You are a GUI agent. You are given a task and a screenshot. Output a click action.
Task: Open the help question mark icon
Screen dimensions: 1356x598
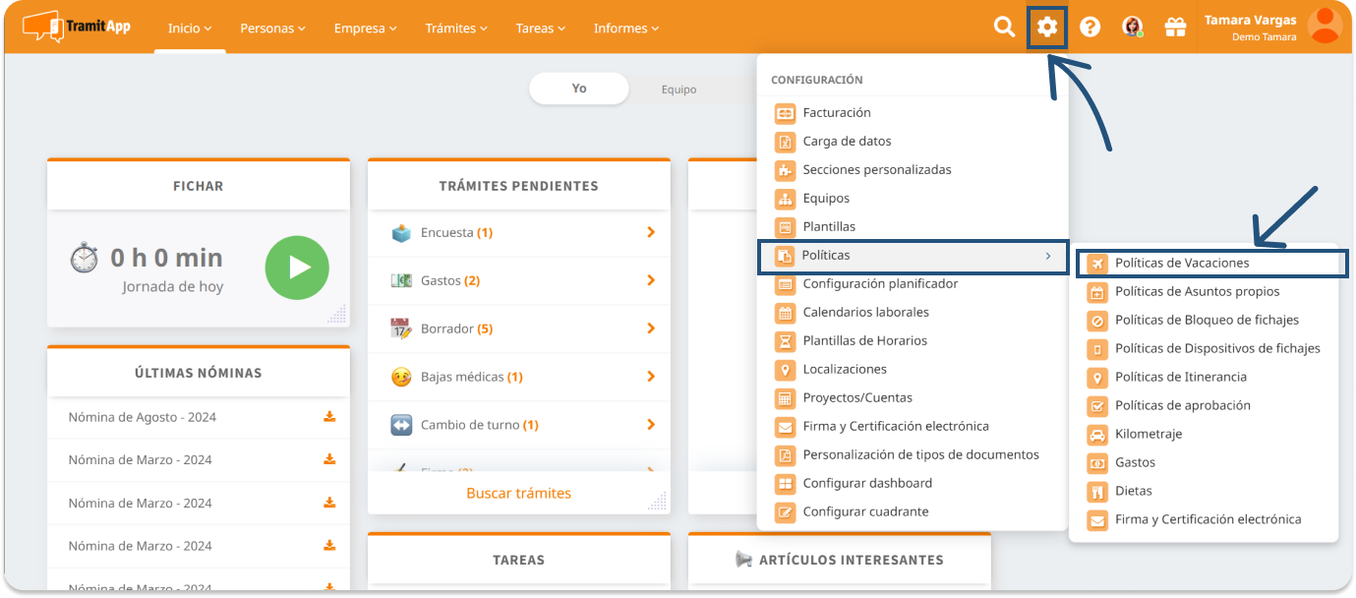[1090, 28]
